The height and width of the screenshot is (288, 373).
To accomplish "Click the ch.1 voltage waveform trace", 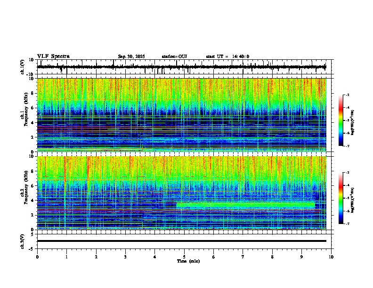I will coord(181,67).
